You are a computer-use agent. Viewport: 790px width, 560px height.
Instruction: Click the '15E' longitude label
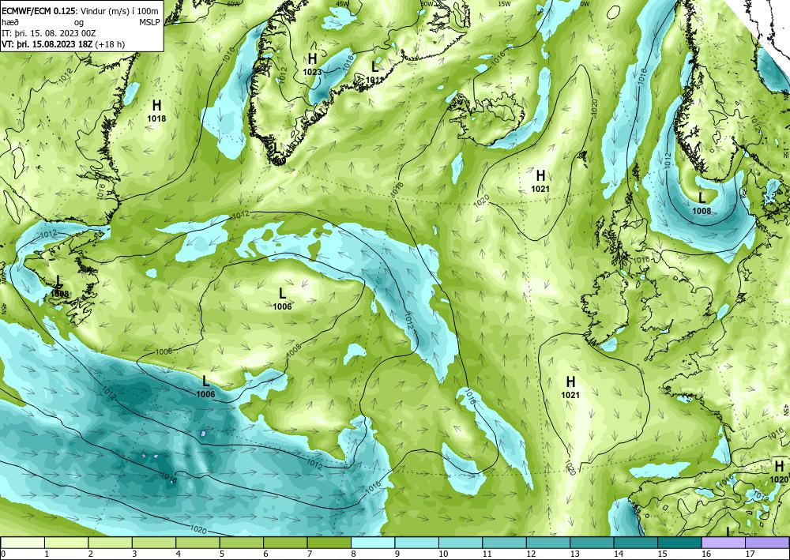pos(785,153)
